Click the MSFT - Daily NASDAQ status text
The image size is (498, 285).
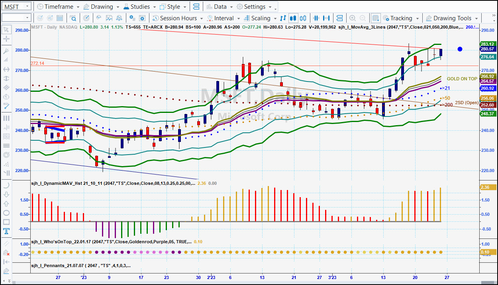[54, 27]
